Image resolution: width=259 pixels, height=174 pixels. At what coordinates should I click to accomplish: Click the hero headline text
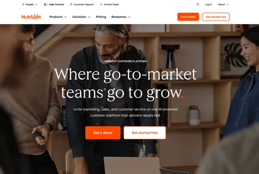[126, 84]
